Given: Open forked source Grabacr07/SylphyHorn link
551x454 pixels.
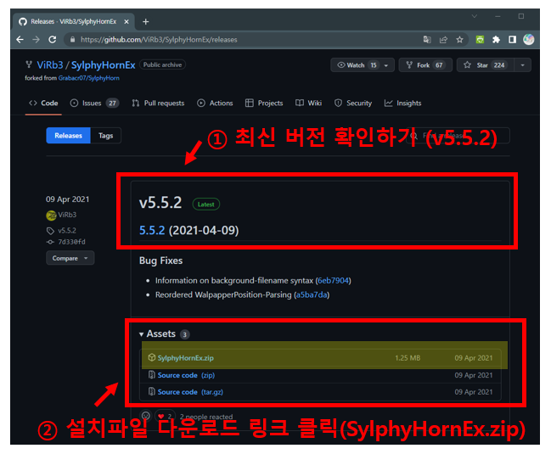Looking at the screenshot, I should [89, 78].
